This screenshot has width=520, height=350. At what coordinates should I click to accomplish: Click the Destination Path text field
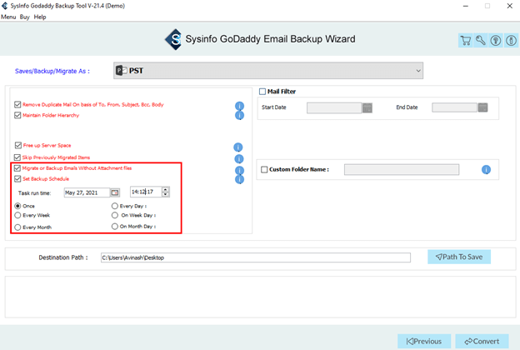click(256, 257)
